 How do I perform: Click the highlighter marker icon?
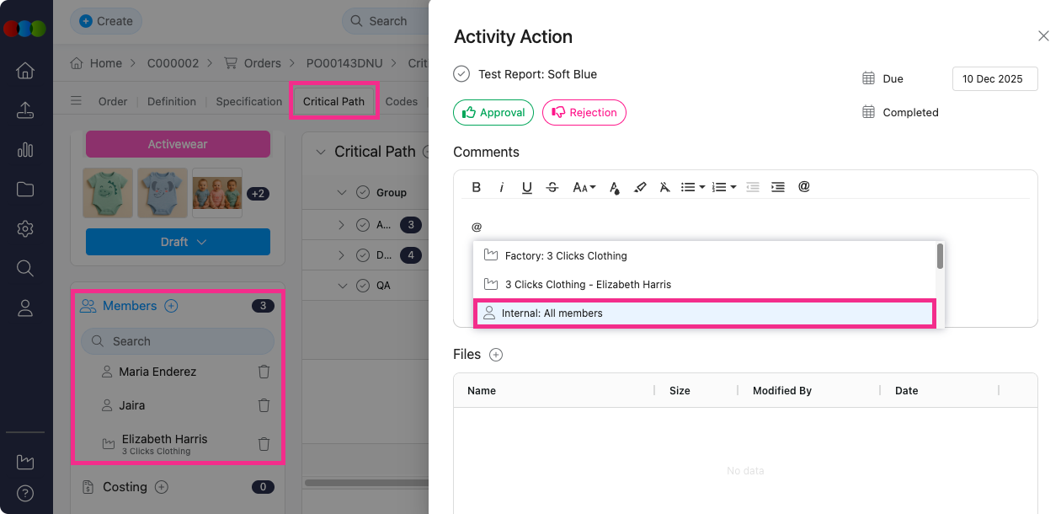pos(640,187)
